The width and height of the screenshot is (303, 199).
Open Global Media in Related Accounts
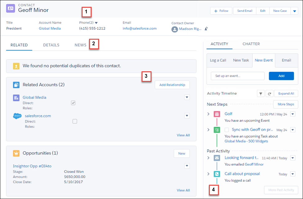pyautogui.click(x=34, y=97)
